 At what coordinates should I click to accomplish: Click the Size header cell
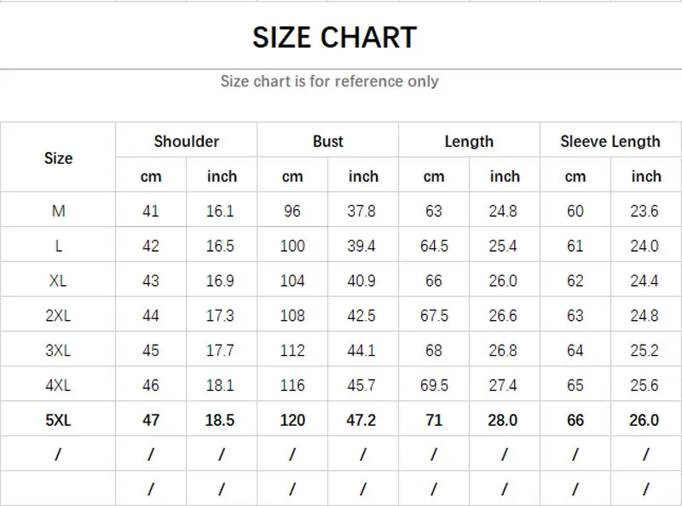click(x=58, y=158)
